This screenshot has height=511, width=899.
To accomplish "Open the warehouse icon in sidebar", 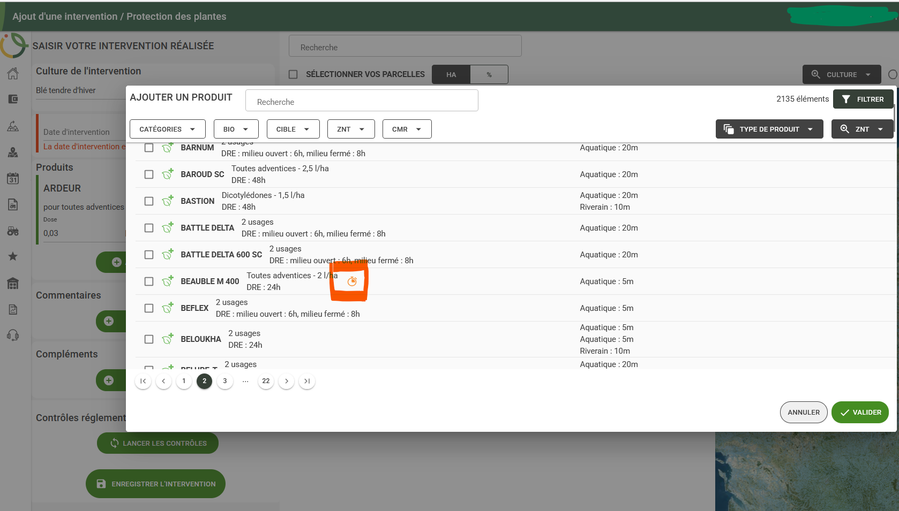I will [x=13, y=283].
